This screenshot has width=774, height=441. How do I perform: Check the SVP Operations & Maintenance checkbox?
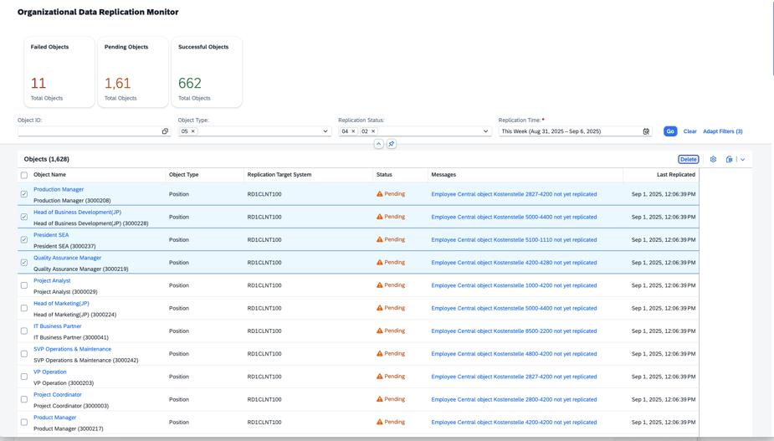point(24,354)
